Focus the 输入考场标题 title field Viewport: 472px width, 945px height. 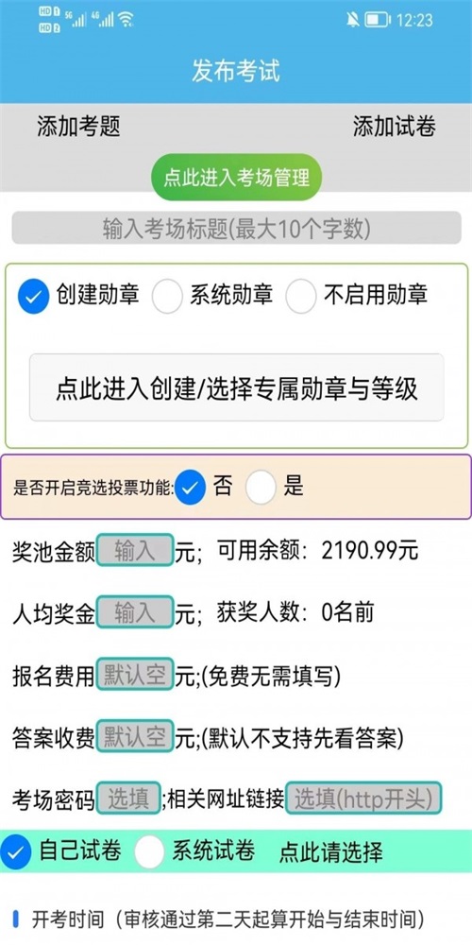tap(237, 228)
